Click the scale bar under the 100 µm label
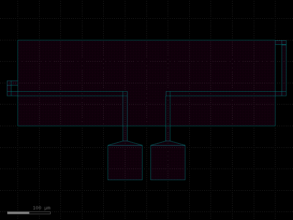293x220 pixels. click(x=29, y=213)
